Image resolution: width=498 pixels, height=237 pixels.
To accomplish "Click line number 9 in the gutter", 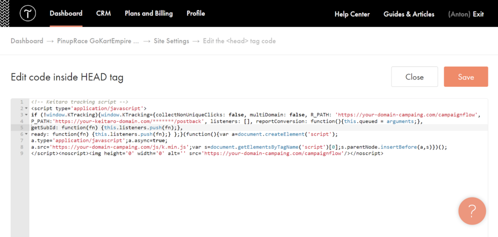I will (22, 153).
